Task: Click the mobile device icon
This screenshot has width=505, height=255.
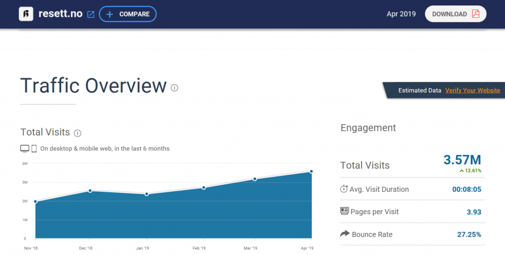Action: (34, 148)
